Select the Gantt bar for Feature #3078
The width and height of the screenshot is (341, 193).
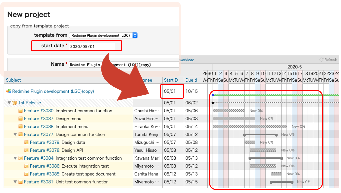(x=263, y=150)
